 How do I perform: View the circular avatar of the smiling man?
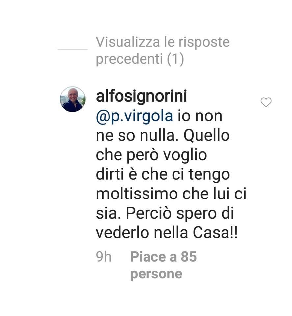click(x=72, y=99)
